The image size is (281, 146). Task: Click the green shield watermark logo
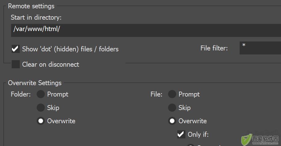coord(246,140)
